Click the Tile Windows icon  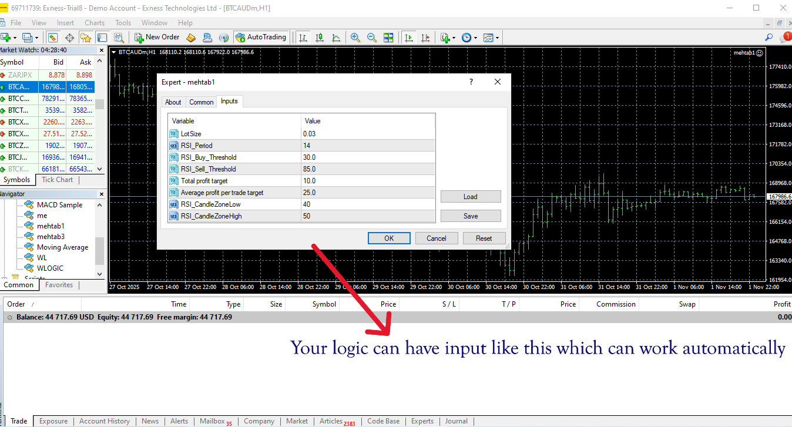pyautogui.click(x=388, y=37)
